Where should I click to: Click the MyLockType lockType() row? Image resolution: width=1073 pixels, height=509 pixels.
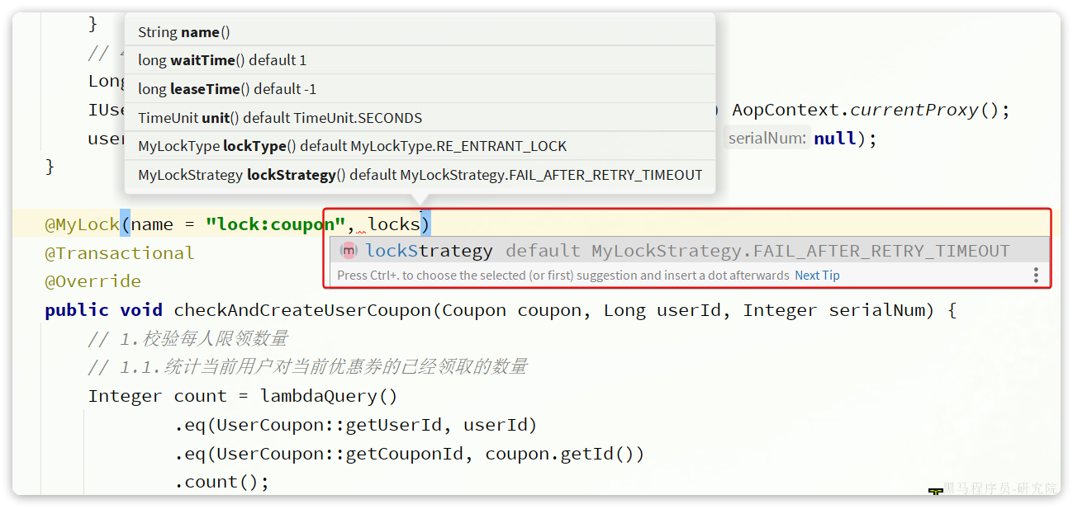(x=420, y=146)
